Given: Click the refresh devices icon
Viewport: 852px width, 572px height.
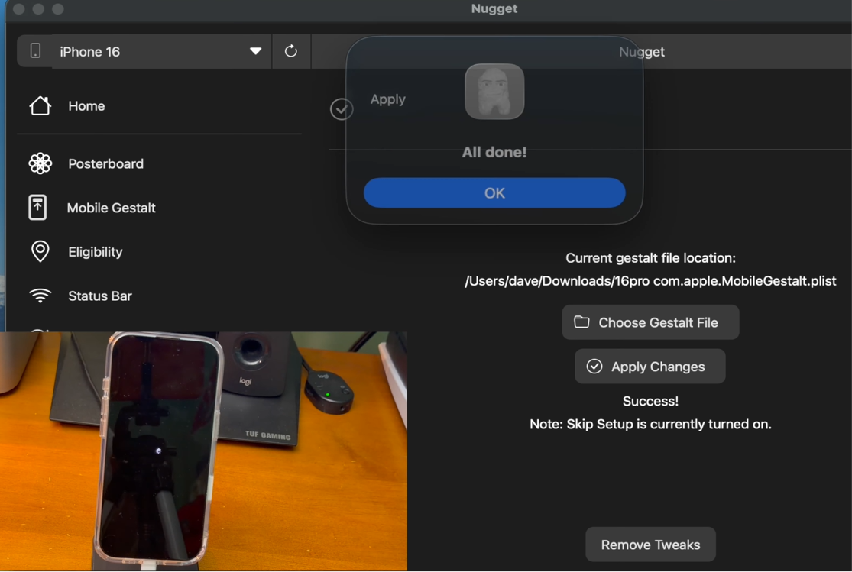Looking at the screenshot, I should (x=290, y=51).
